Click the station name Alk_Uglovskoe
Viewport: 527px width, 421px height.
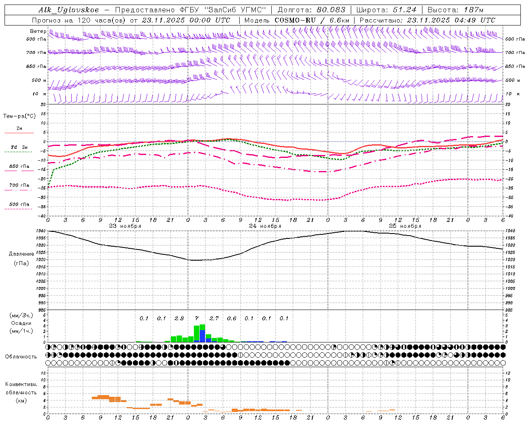click(x=69, y=10)
